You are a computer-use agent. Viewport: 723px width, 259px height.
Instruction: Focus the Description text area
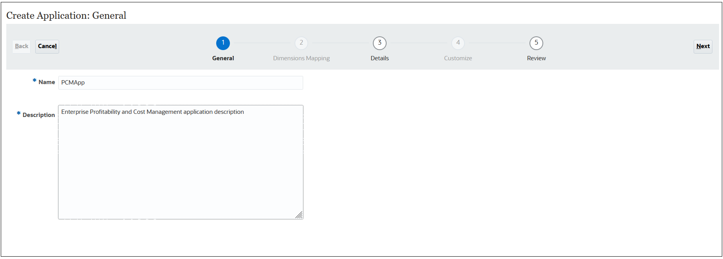pyautogui.click(x=181, y=162)
